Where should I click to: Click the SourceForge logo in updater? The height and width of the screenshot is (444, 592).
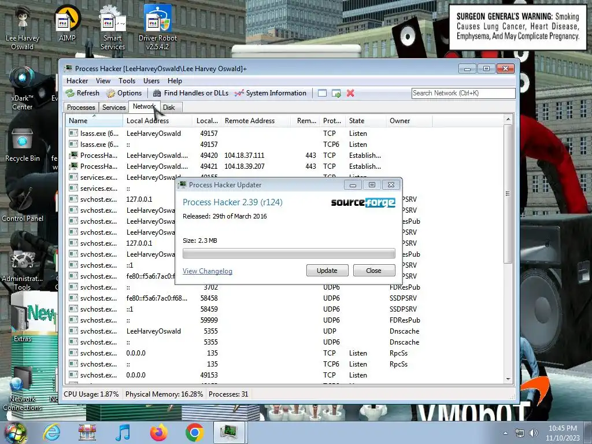(x=363, y=203)
